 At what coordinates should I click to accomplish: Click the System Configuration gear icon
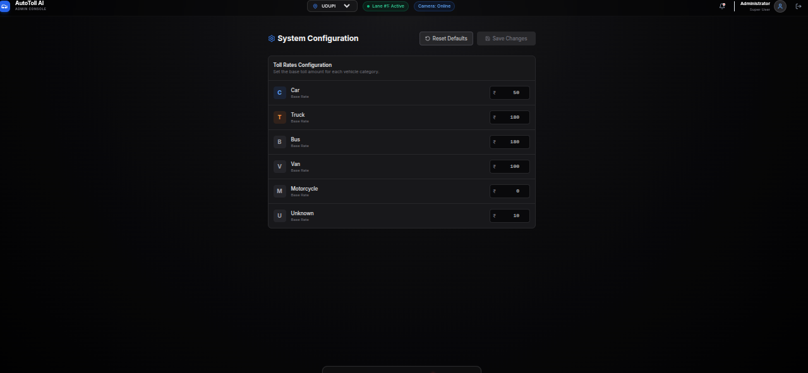point(272,38)
